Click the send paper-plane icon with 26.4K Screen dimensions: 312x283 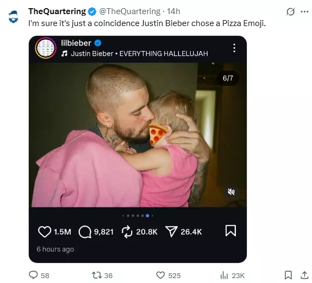coord(171,231)
